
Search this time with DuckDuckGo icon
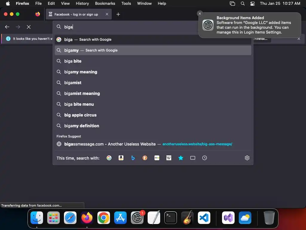coord(145,158)
